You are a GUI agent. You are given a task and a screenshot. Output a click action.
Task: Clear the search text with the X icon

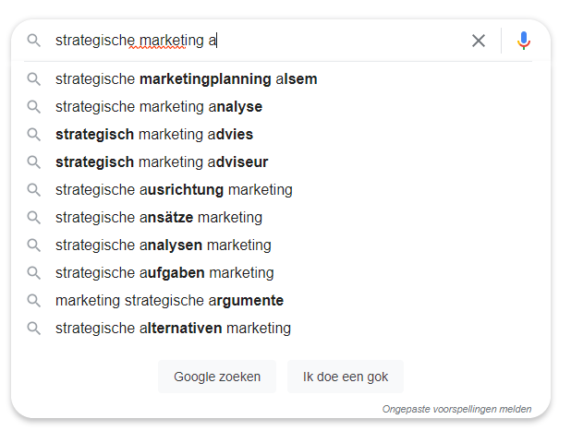click(x=479, y=41)
